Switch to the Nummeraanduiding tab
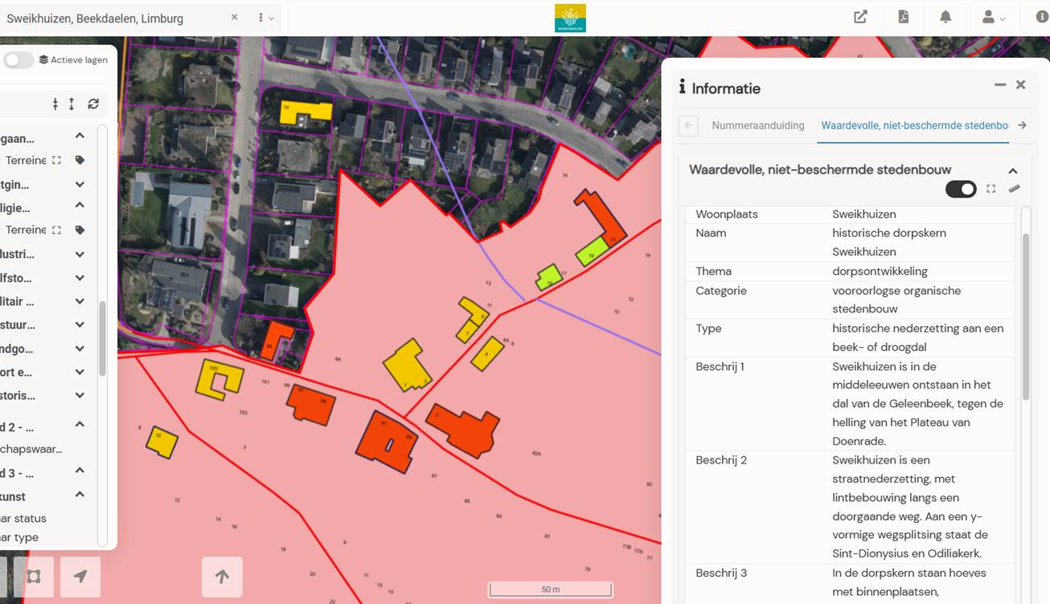The image size is (1050, 604). click(x=758, y=125)
